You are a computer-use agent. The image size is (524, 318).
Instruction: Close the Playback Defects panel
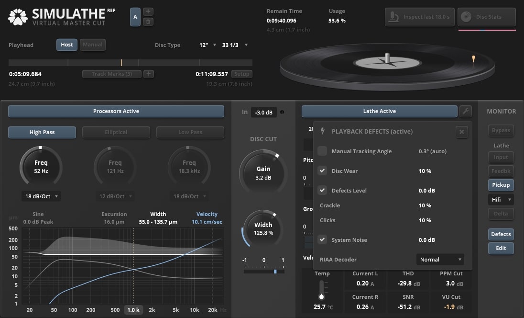[461, 132]
